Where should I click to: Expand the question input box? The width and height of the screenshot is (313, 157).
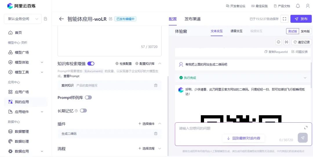click(306, 128)
